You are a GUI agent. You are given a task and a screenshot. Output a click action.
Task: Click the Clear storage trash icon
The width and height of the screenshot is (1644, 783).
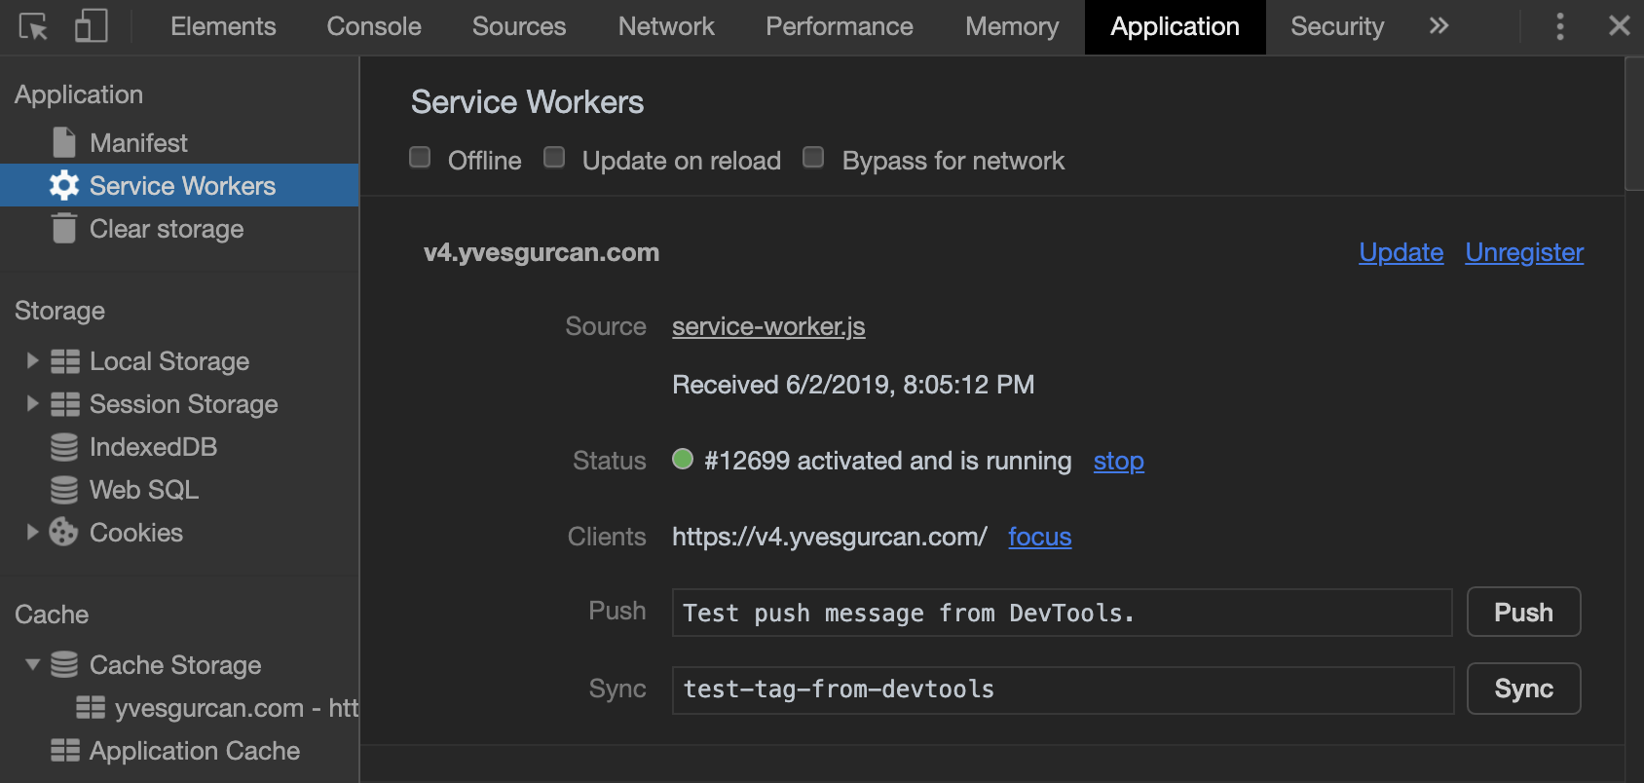[64, 229]
